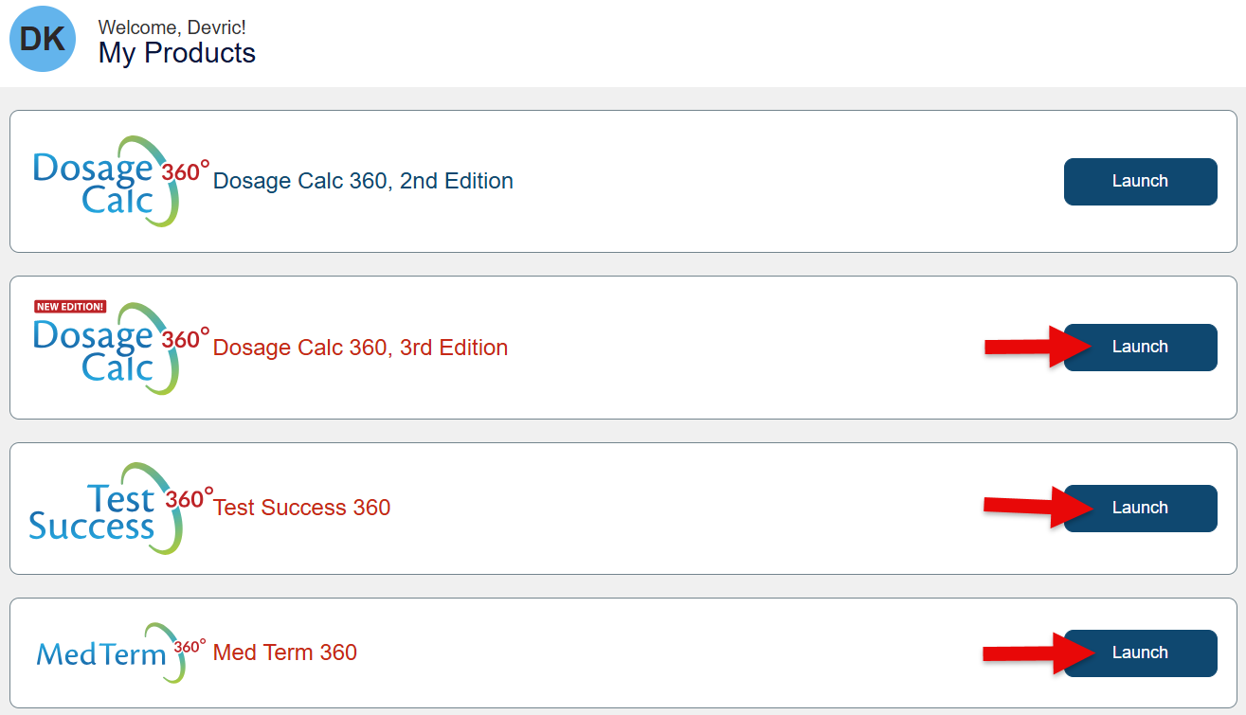1246x715 pixels.
Task: Click the Welcome, Devric! greeting text
Action: pyautogui.click(x=172, y=27)
